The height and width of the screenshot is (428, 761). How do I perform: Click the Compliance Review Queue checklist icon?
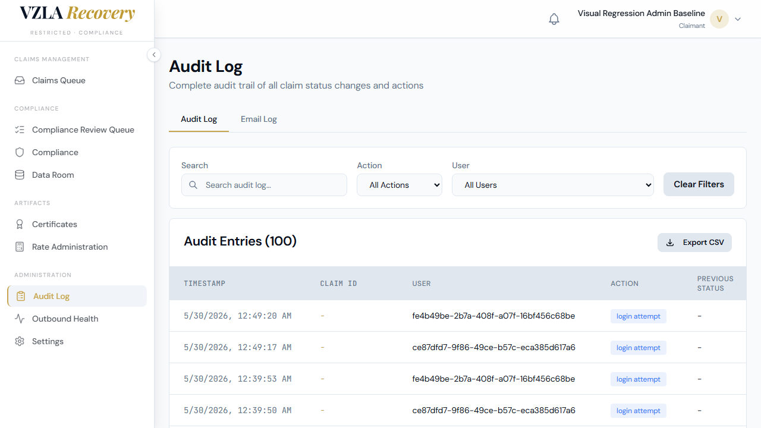click(x=20, y=130)
